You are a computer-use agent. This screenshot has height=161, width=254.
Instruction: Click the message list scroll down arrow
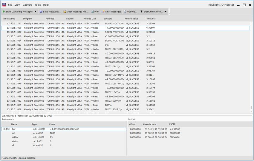pos(251,112)
